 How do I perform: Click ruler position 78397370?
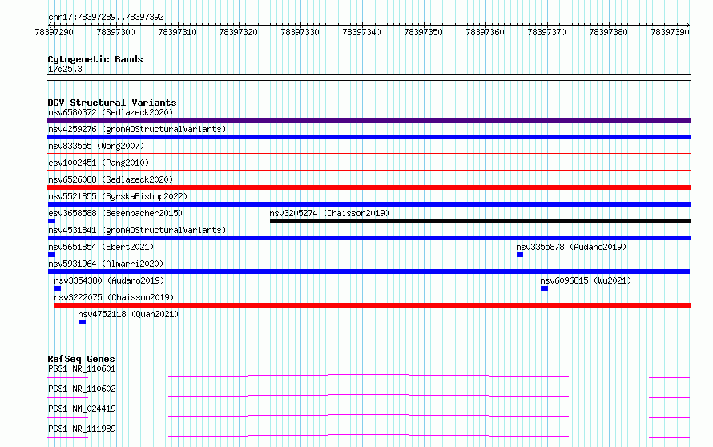click(x=546, y=32)
